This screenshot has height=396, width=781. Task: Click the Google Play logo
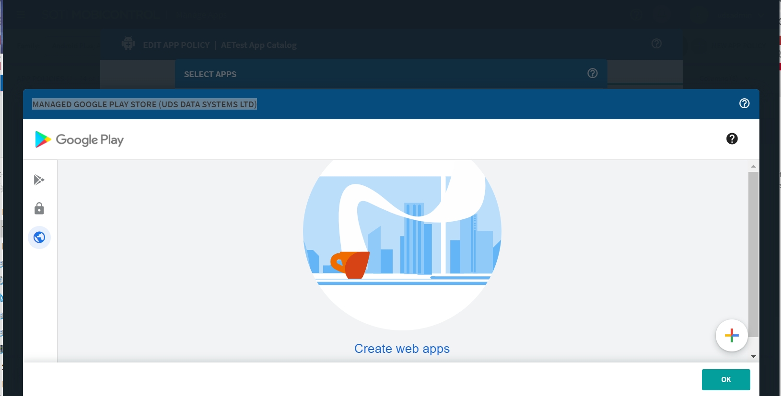80,140
